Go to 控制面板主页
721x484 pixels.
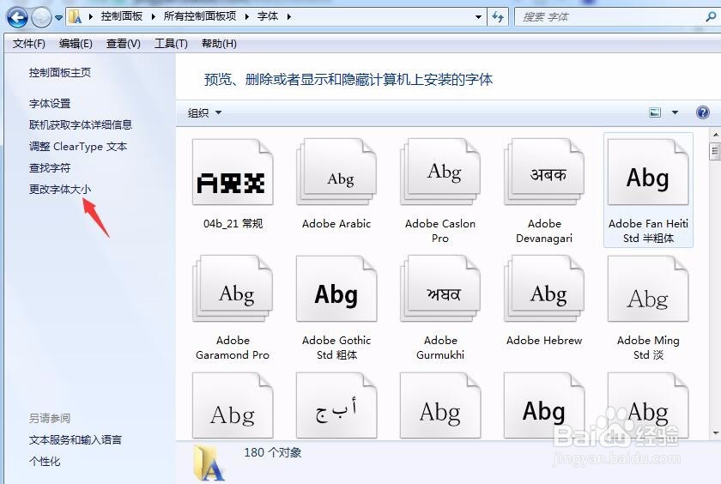60,73
